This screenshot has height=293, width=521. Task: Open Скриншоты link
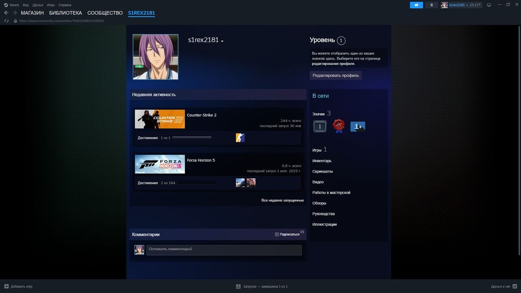pos(322,172)
